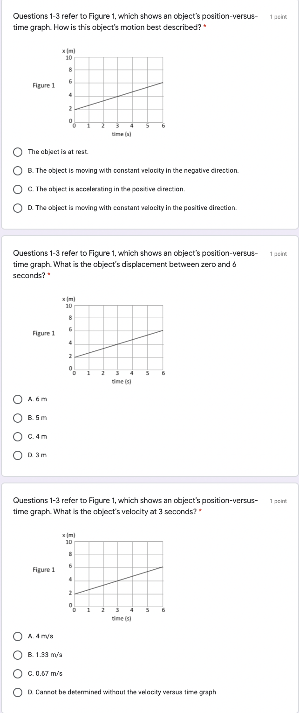299x713 pixels.
Task: Select option C about accelerating in positive direction
Action: 17,189
